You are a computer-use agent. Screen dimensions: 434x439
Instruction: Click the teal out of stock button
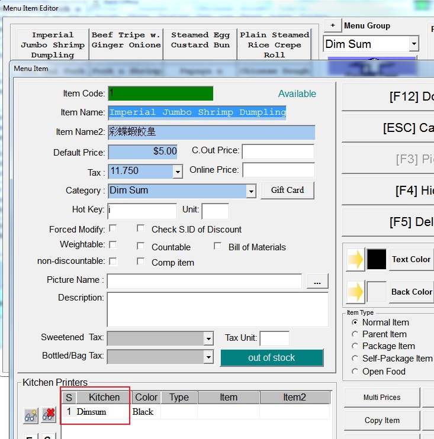[272, 357]
